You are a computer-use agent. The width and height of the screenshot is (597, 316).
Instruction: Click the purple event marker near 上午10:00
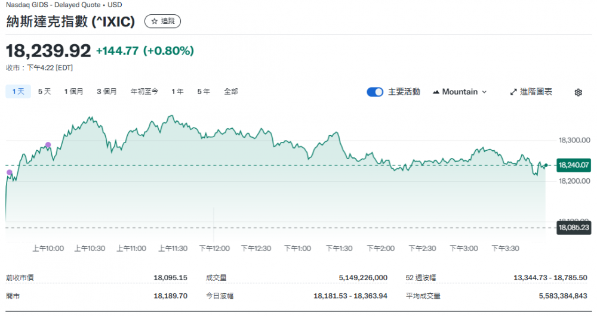pyautogui.click(x=48, y=145)
